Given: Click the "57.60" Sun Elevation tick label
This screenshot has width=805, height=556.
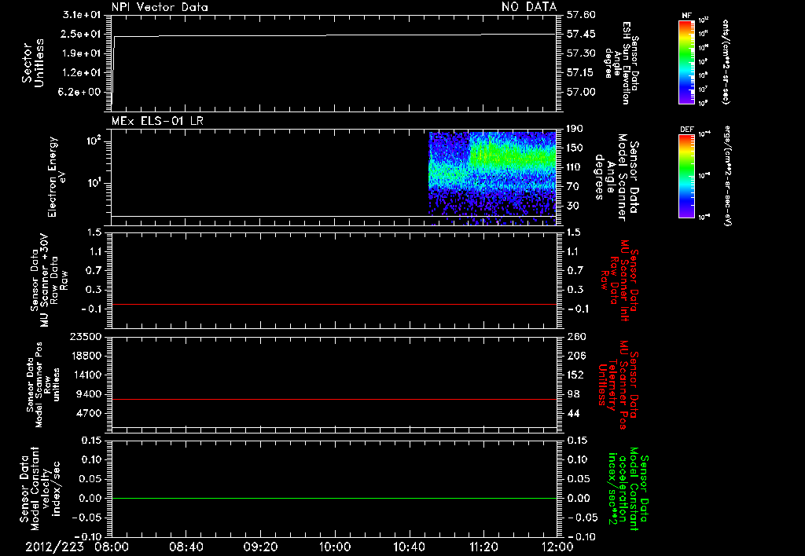Looking at the screenshot, I should point(581,15).
